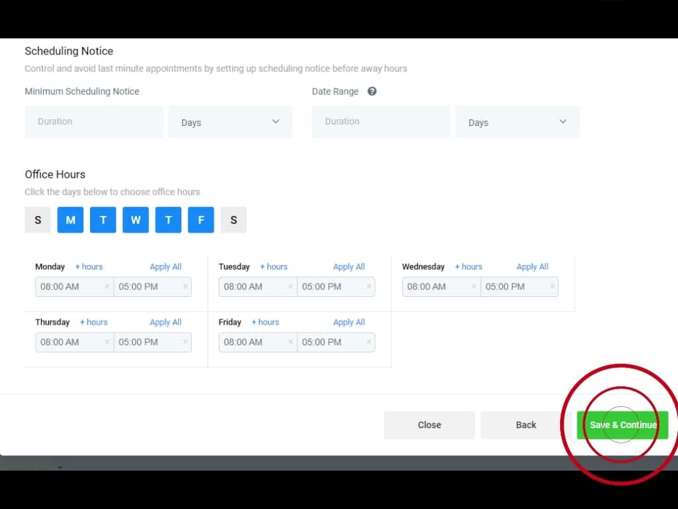678x509 pixels.
Task: Clear Thursday start time with x icon
Action: 107,343
